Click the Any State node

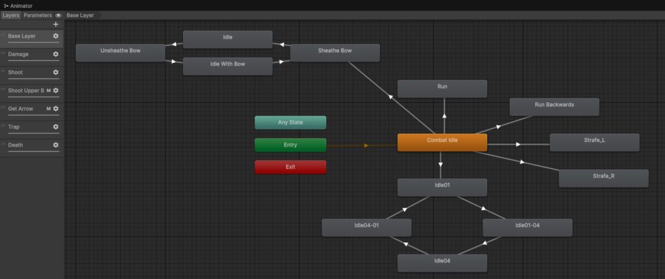[x=290, y=123]
